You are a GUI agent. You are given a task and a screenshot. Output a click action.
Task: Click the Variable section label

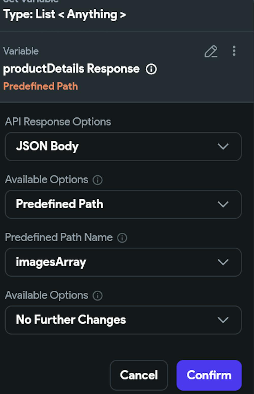[21, 51]
